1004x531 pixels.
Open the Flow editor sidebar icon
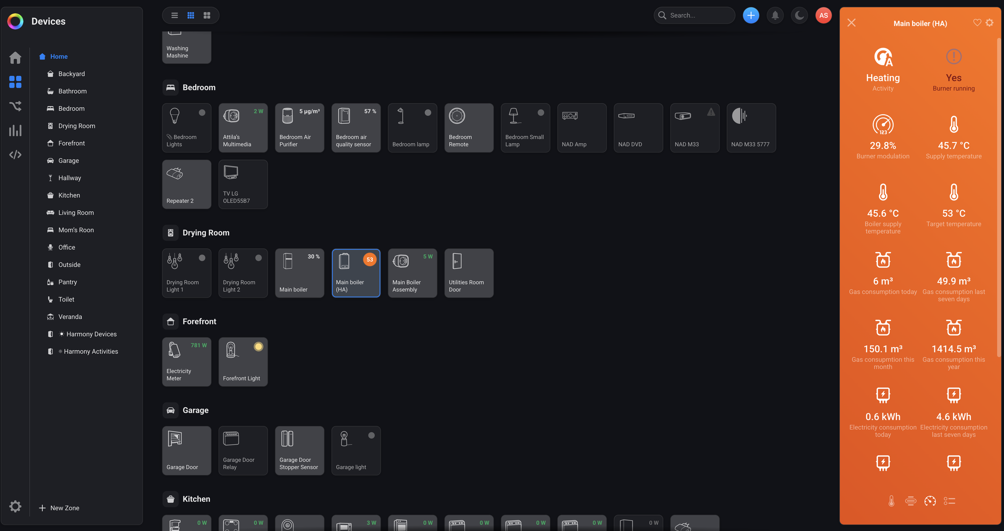pos(15,106)
